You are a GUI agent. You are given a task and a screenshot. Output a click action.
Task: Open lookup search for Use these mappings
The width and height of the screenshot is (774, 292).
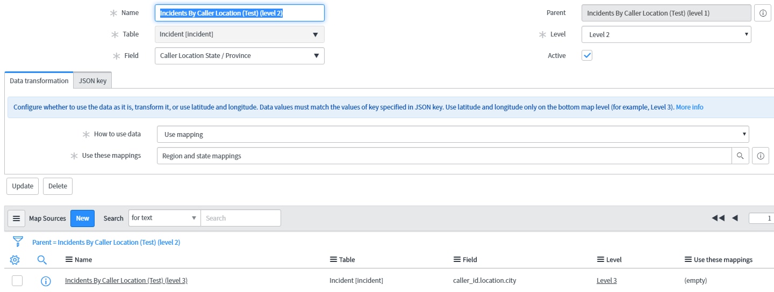coord(740,156)
